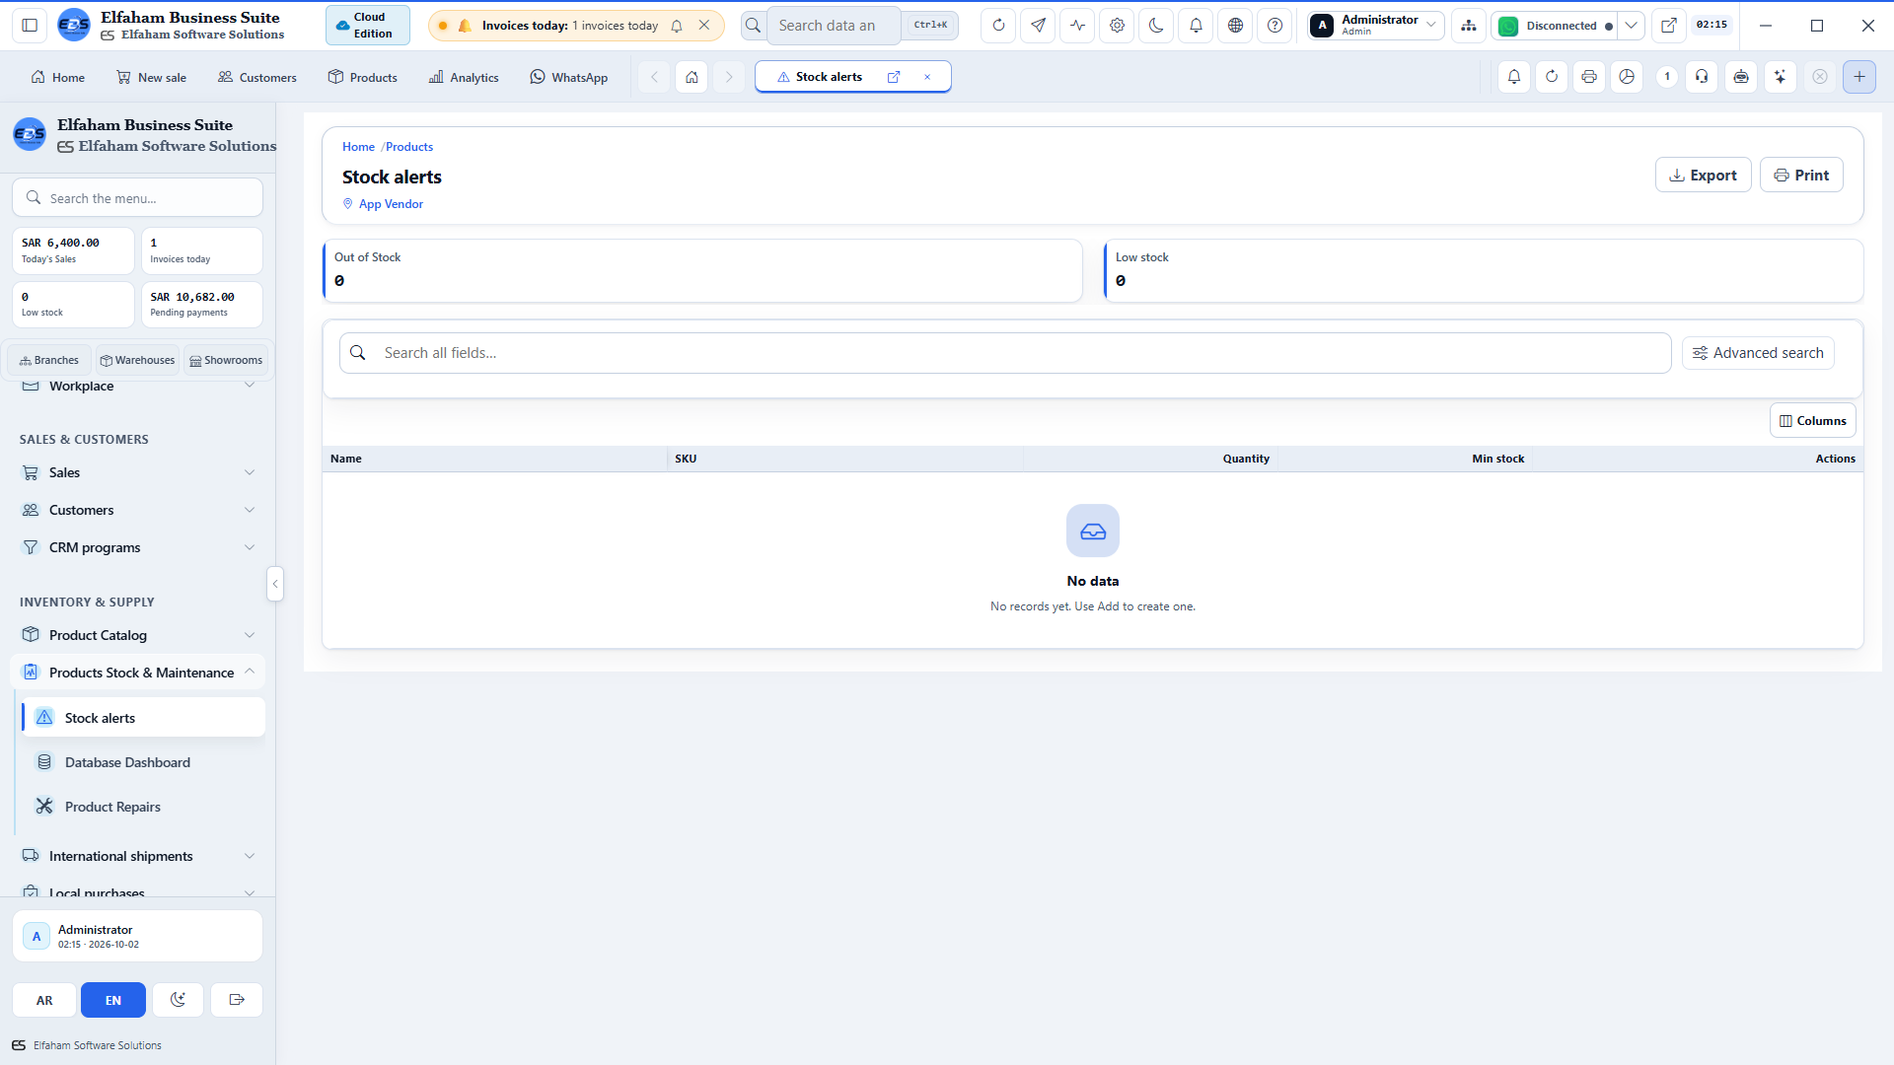The image size is (1894, 1065).
Task: Open Advanced search
Action: [x=1758, y=353]
